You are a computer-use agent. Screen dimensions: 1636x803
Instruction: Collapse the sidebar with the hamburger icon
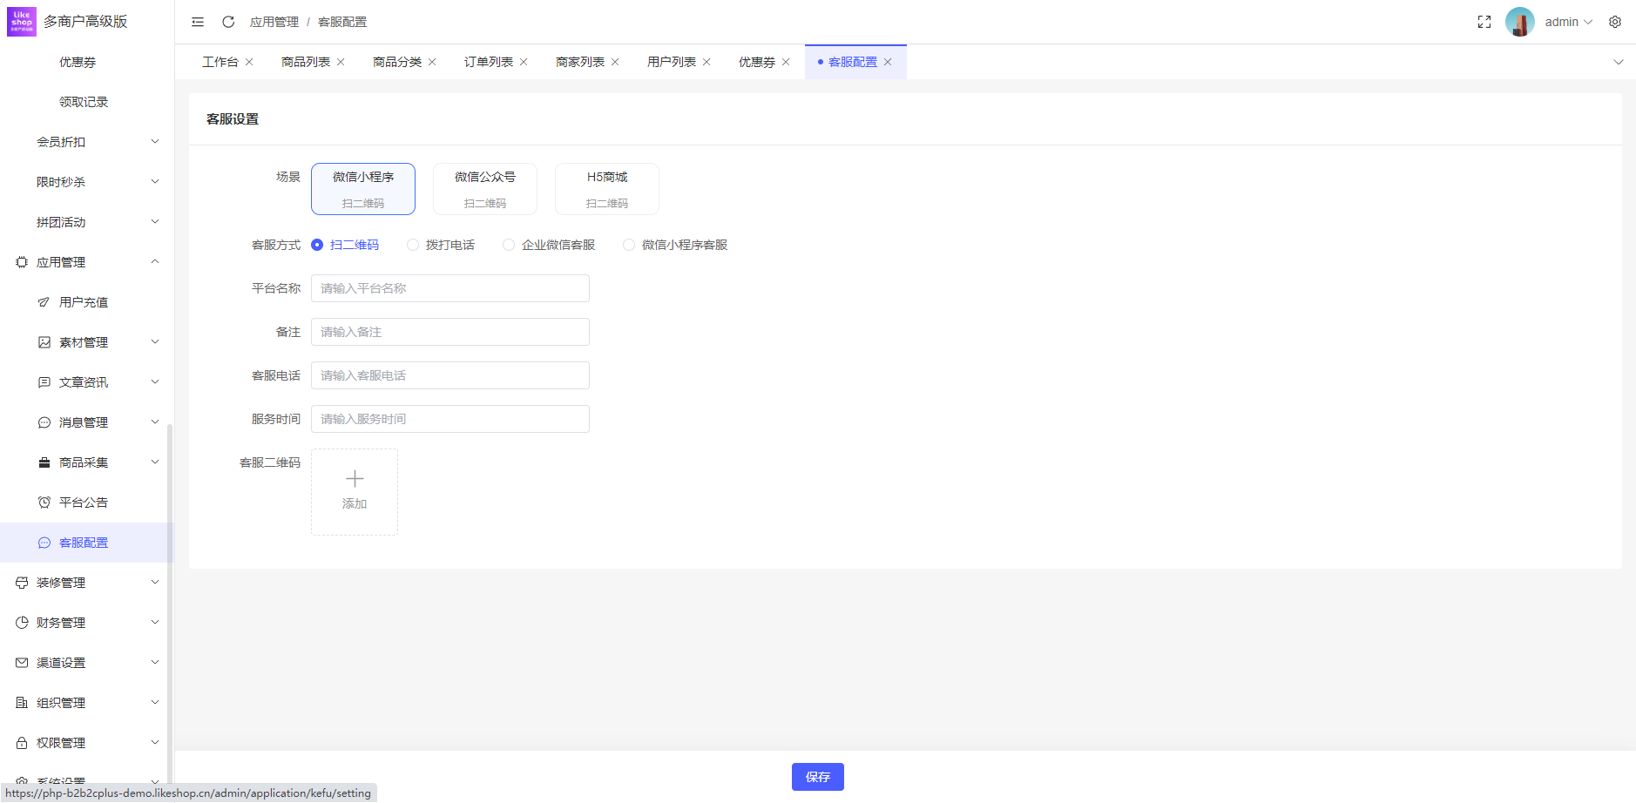click(x=198, y=22)
